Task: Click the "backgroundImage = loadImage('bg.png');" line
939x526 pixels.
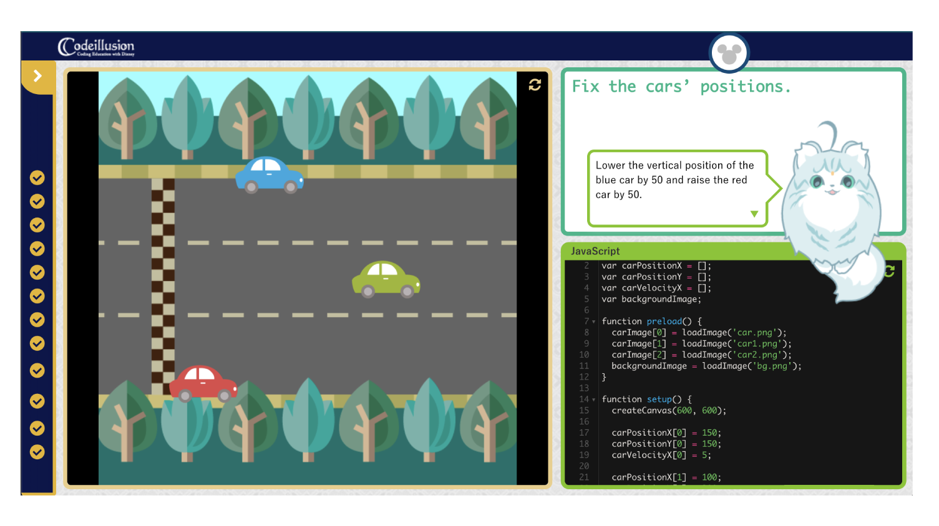Action: (706, 366)
